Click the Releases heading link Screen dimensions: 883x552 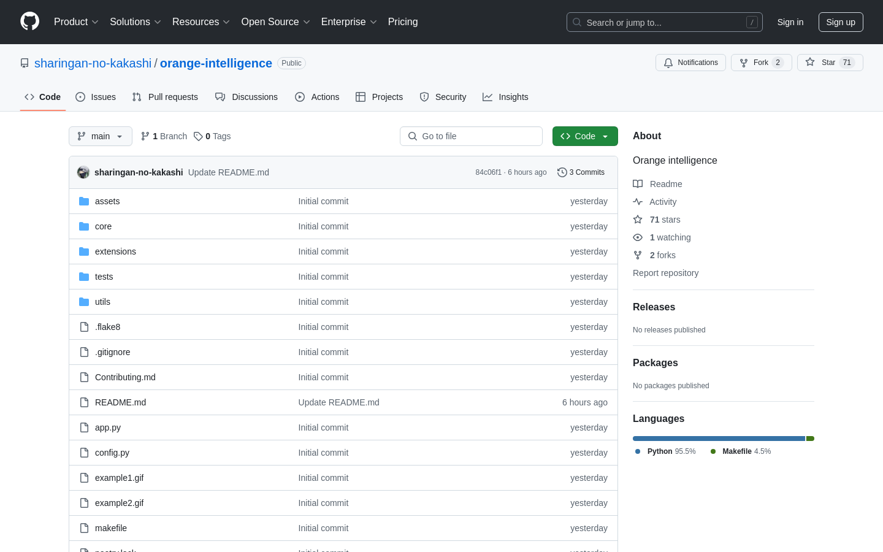coord(654,307)
